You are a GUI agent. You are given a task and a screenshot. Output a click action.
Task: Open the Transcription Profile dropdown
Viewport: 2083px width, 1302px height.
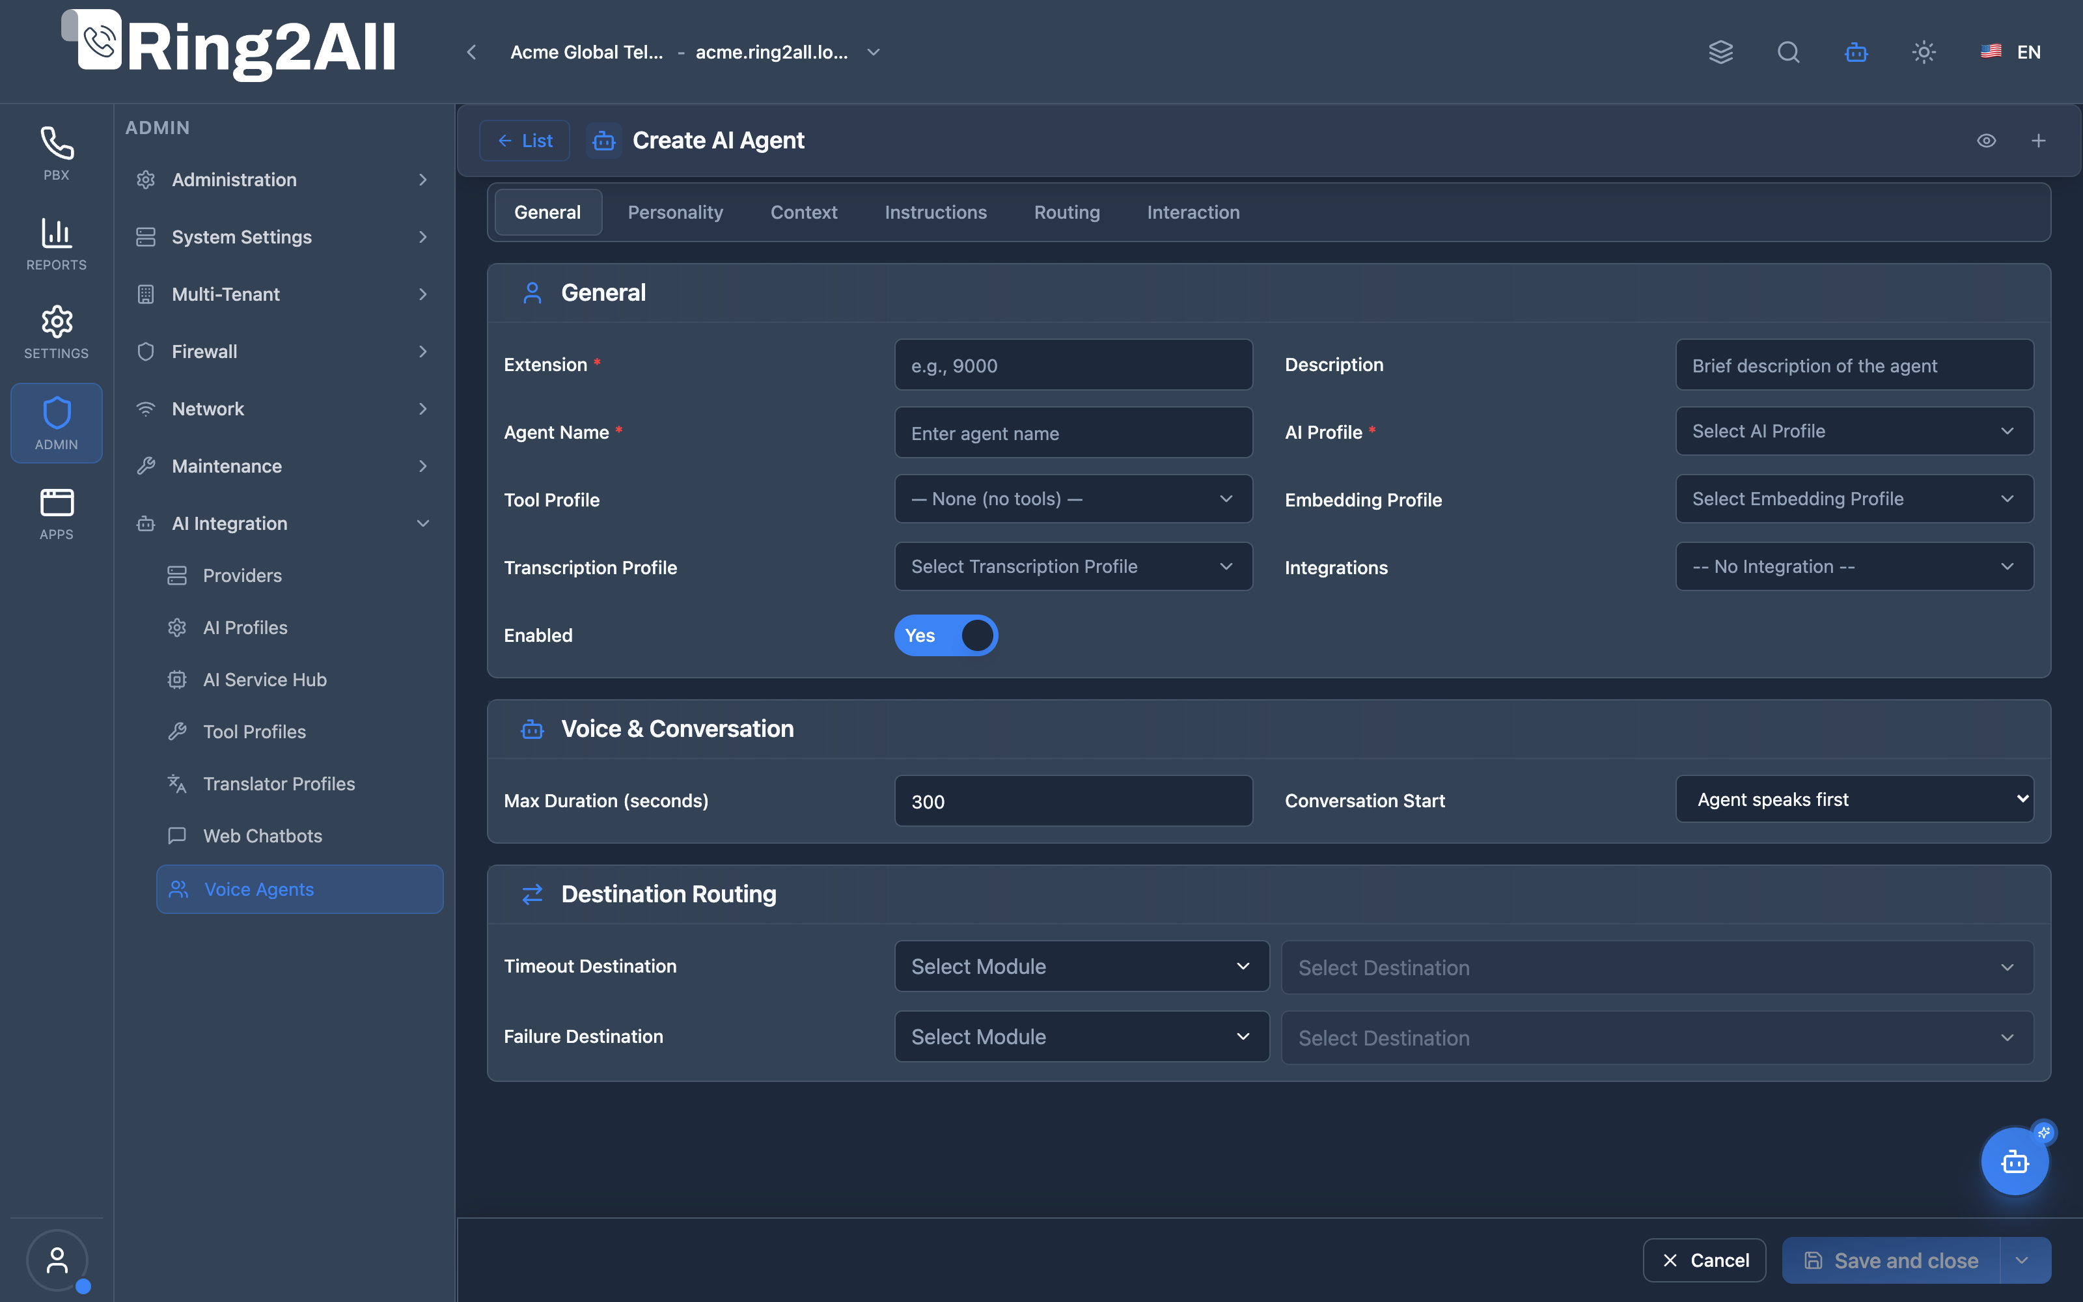(x=1073, y=566)
